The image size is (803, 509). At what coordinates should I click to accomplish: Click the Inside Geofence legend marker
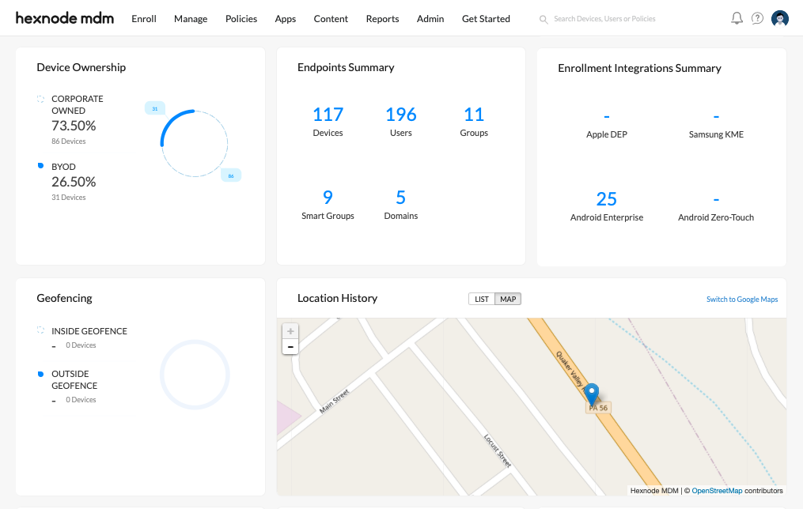[40, 330]
